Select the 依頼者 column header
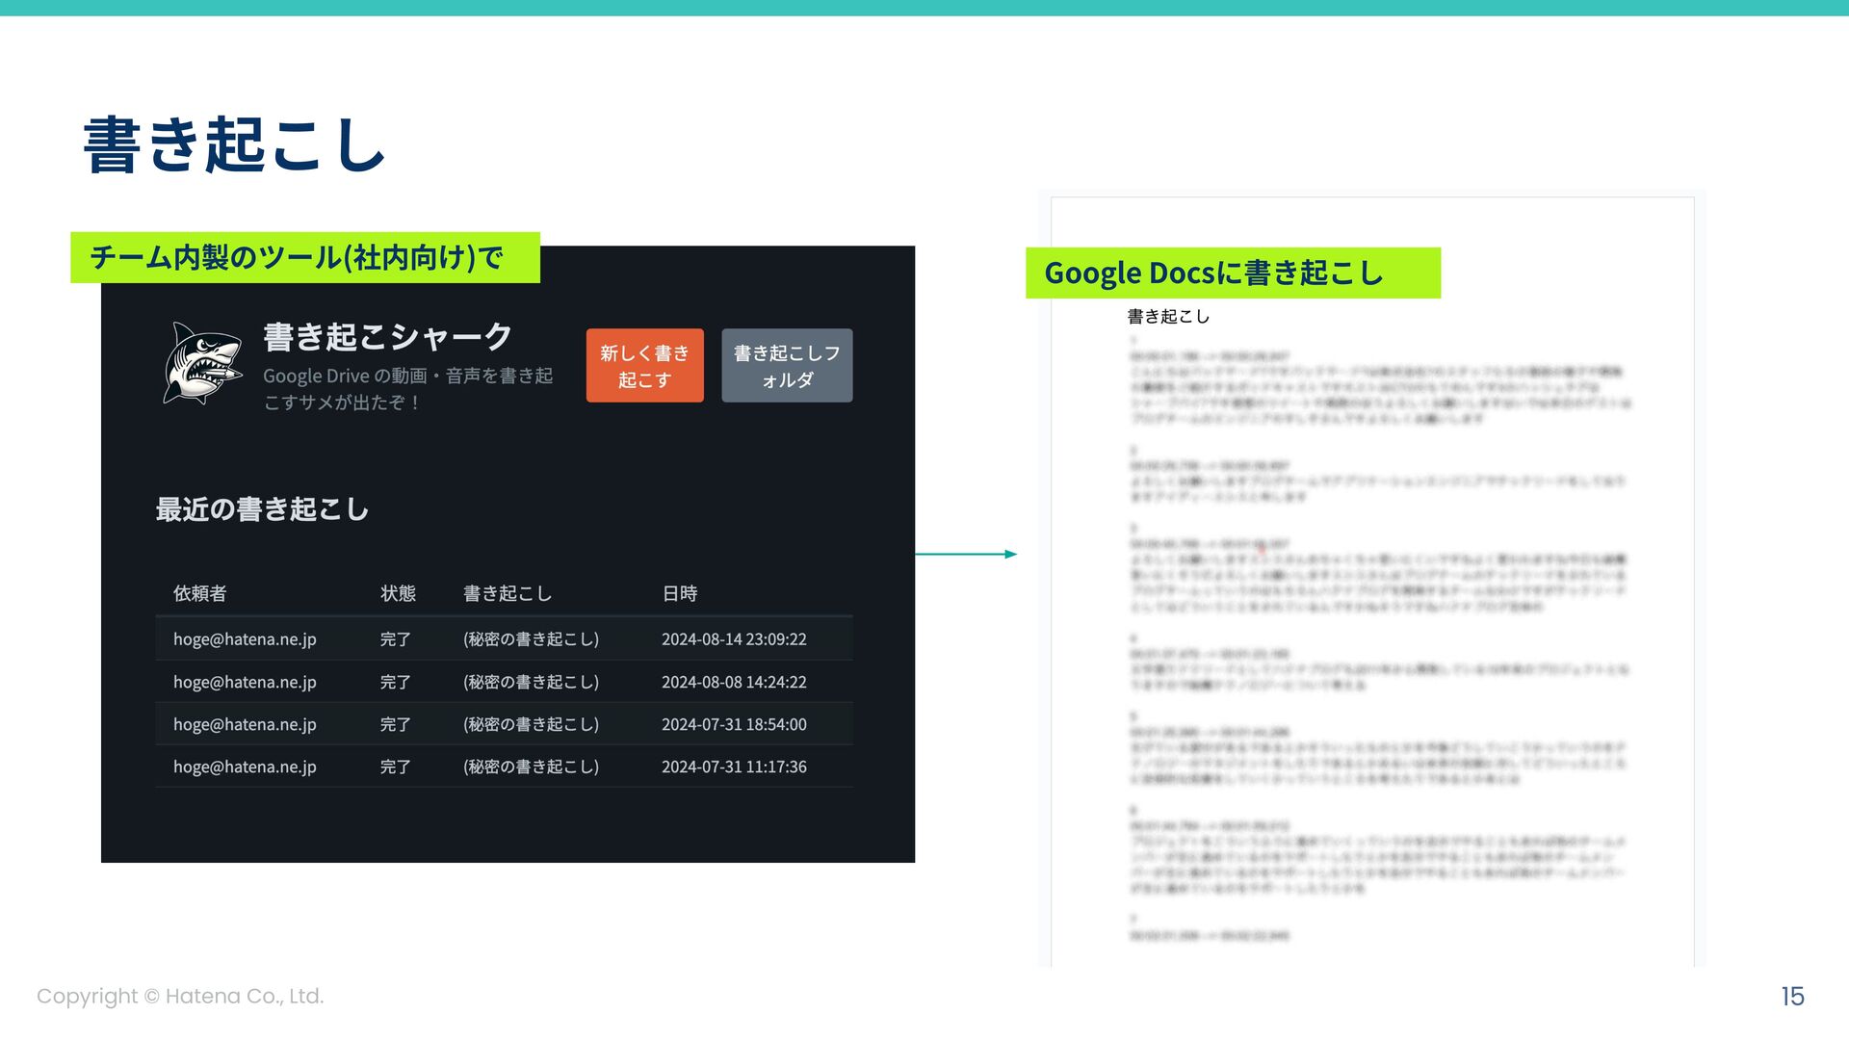Screen dimensions: 1849x1040 [x=199, y=593]
